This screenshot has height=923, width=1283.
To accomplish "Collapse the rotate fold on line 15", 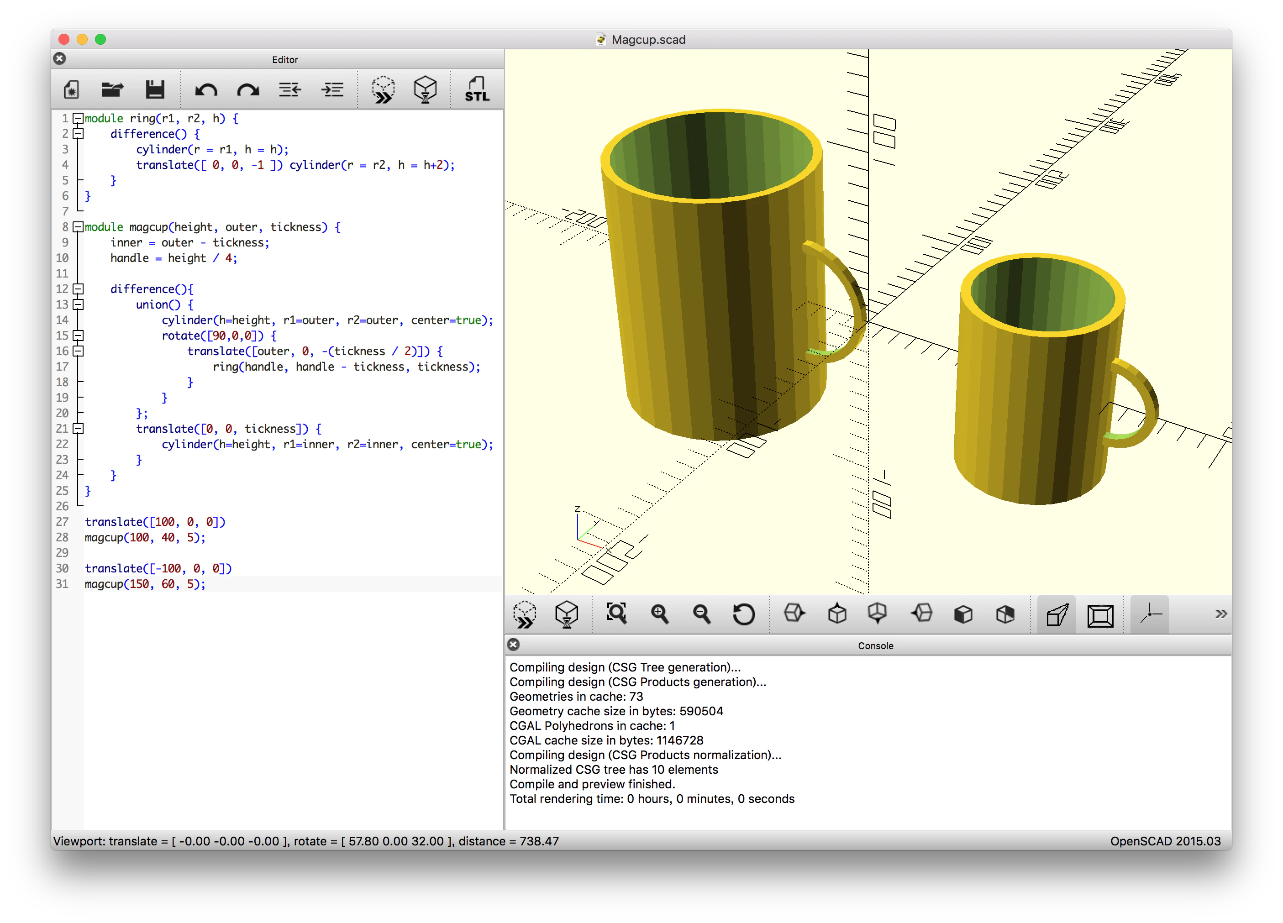I will pos(79,336).
